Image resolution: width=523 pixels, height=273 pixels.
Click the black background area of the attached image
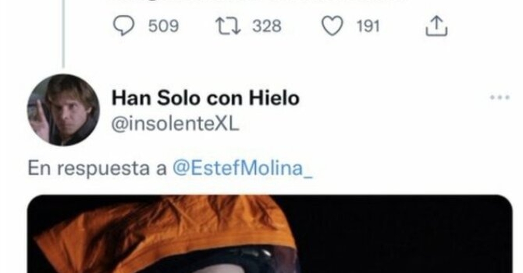405,235
